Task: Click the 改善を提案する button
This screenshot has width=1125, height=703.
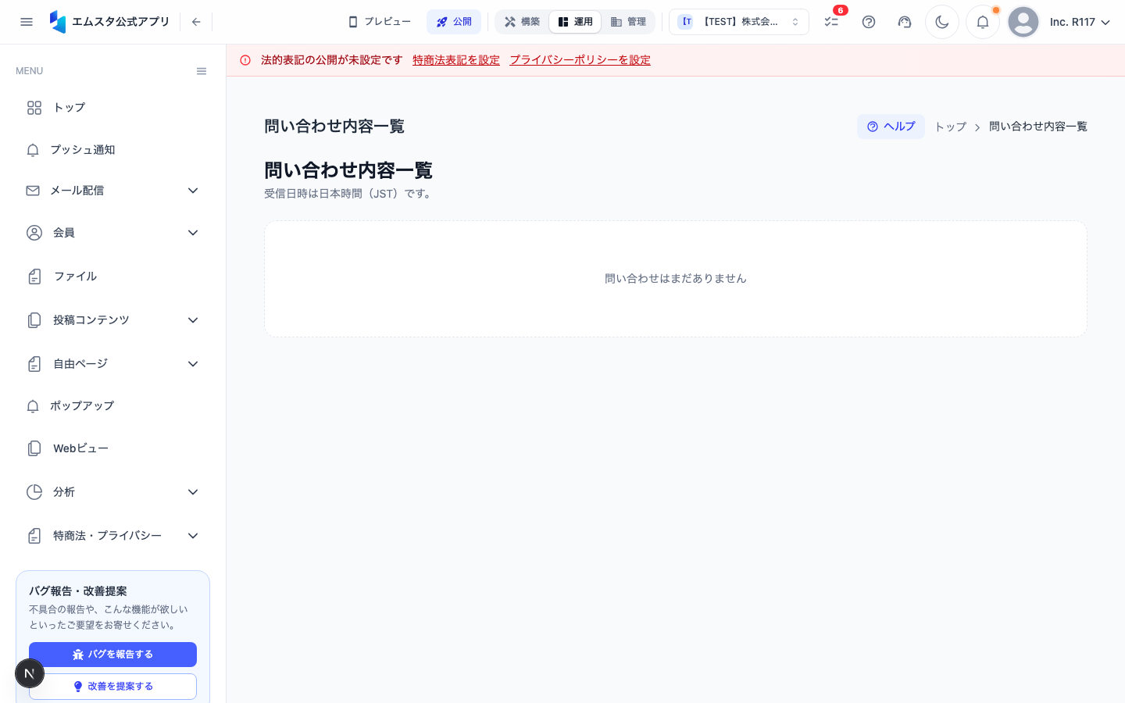Action: (x=112, y=687)
